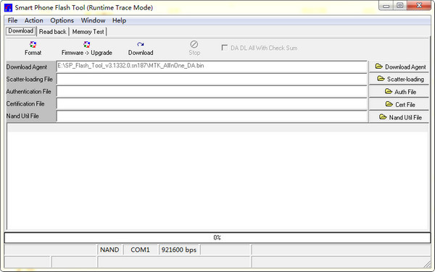Click the Certification File path field
The image size is (435, 272).
pyautogui.click(x=212, y=104)
